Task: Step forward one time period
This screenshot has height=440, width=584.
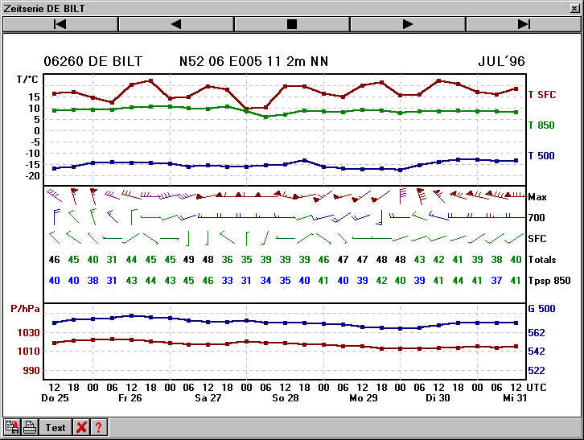Action: click(x=408, y=24)
